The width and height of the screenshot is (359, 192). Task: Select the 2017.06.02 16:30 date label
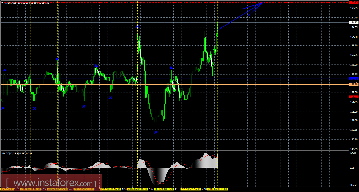click(58, 189)
